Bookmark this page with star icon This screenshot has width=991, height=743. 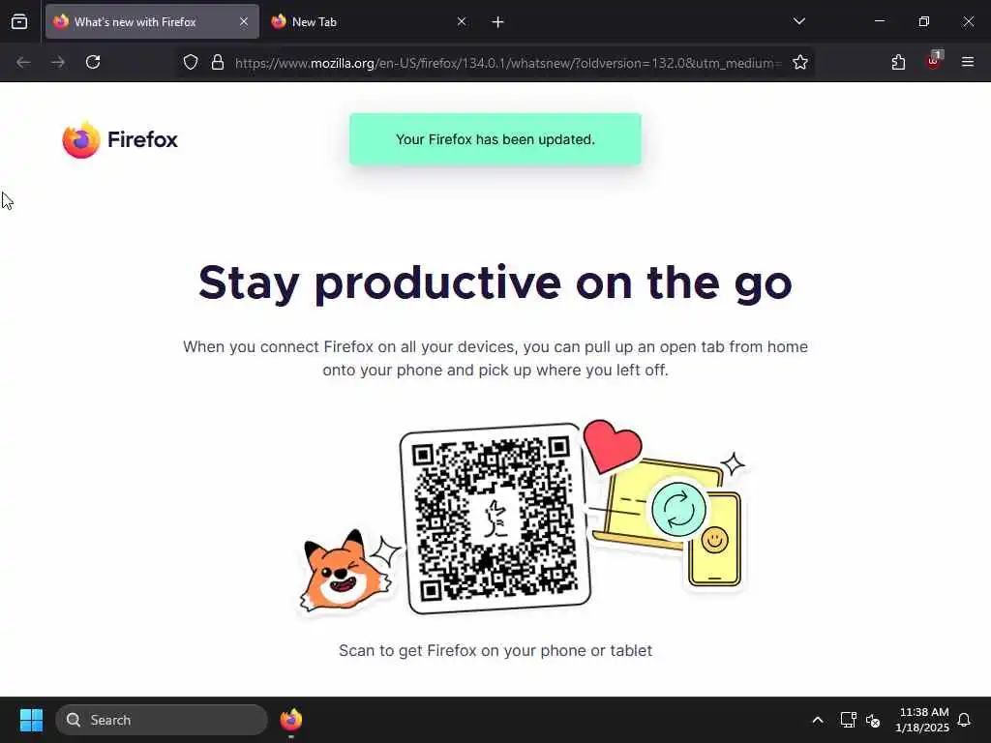pos(800,62)
